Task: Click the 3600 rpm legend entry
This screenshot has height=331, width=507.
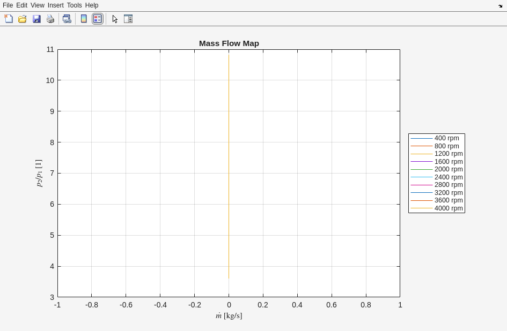Action: [437, 200]
